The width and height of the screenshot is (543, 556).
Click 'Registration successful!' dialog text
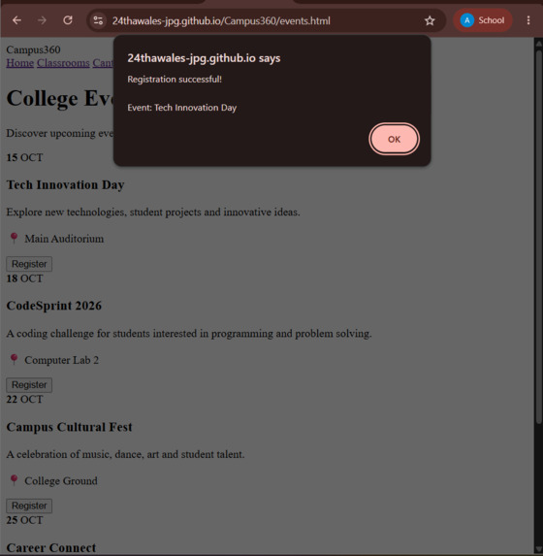175,79
